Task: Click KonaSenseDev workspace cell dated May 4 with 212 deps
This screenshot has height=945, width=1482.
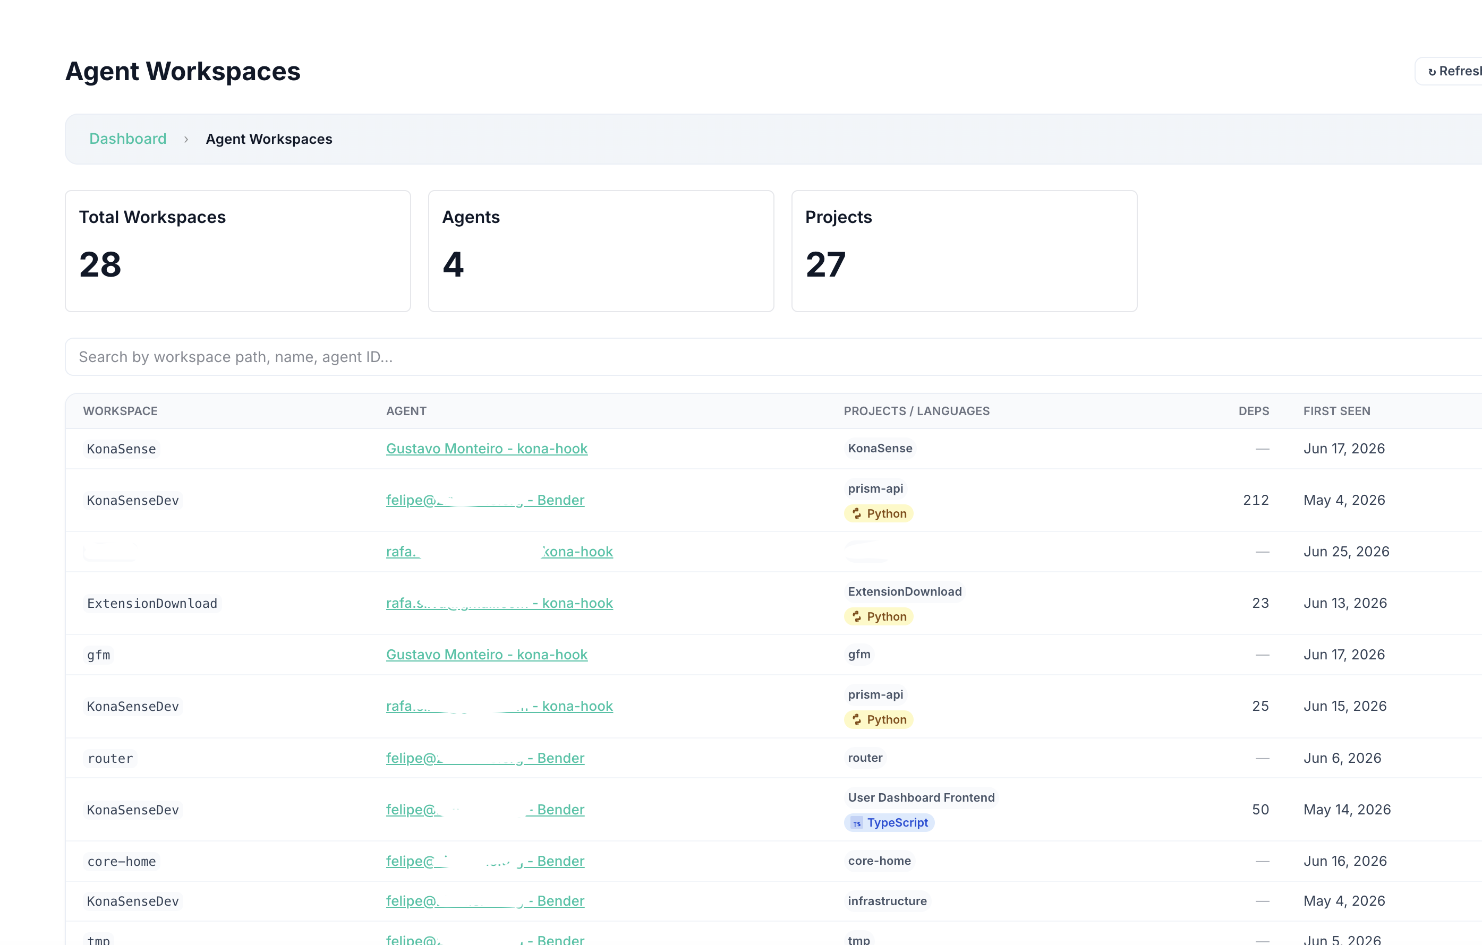Action: click(133, 501)
